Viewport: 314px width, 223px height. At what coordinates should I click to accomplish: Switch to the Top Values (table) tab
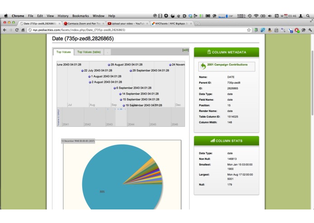point(89,52)
